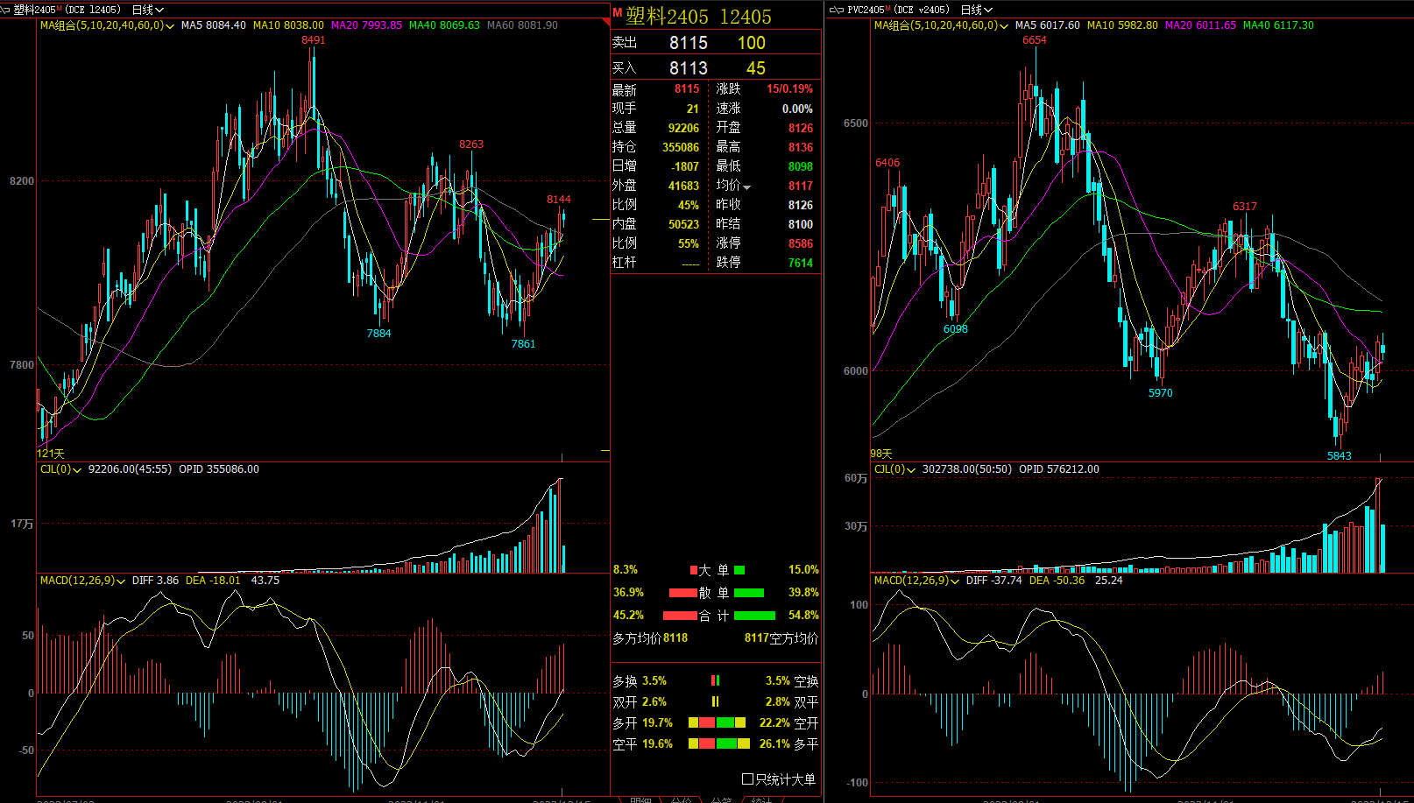Click the link icon beside 塑料2405 title

pos(6,10)
